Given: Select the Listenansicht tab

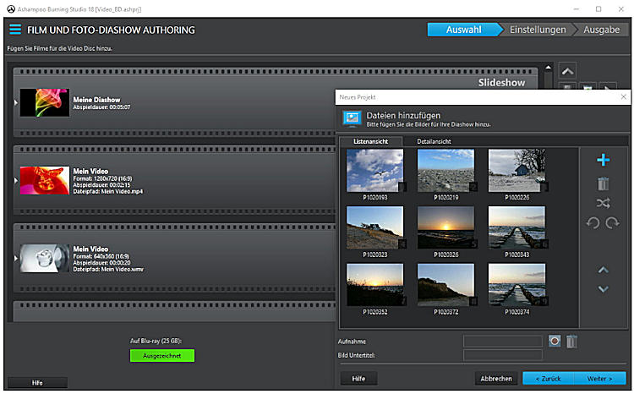Looking at the screenshot, I should (370, 141).
